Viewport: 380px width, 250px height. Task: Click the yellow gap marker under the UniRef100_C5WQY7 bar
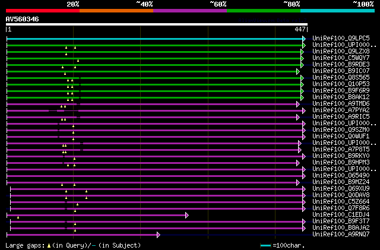78,61
